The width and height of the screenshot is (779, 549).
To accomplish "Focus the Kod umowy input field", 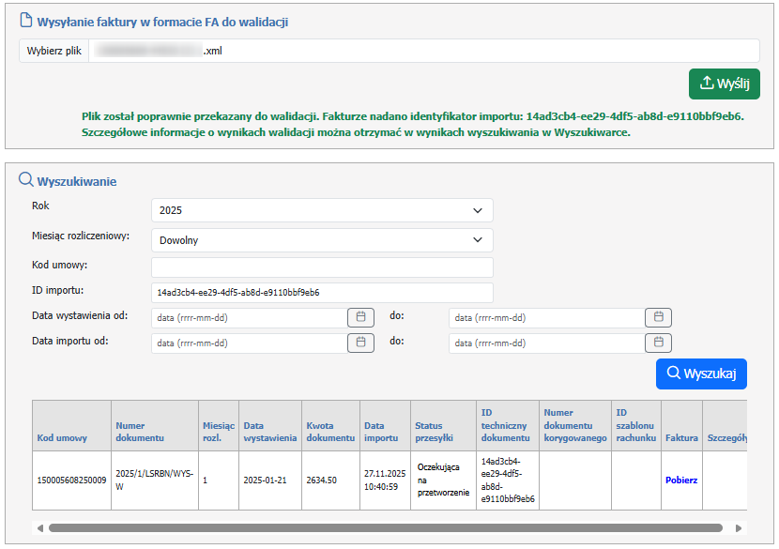I will click(322, 267).
